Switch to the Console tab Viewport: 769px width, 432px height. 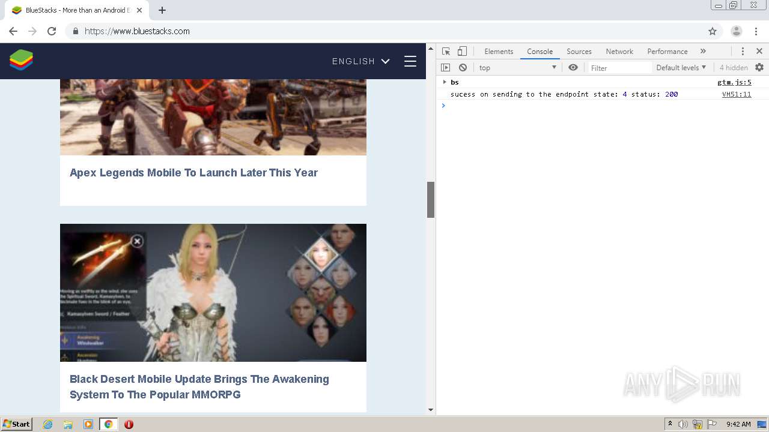click(540, 52)
